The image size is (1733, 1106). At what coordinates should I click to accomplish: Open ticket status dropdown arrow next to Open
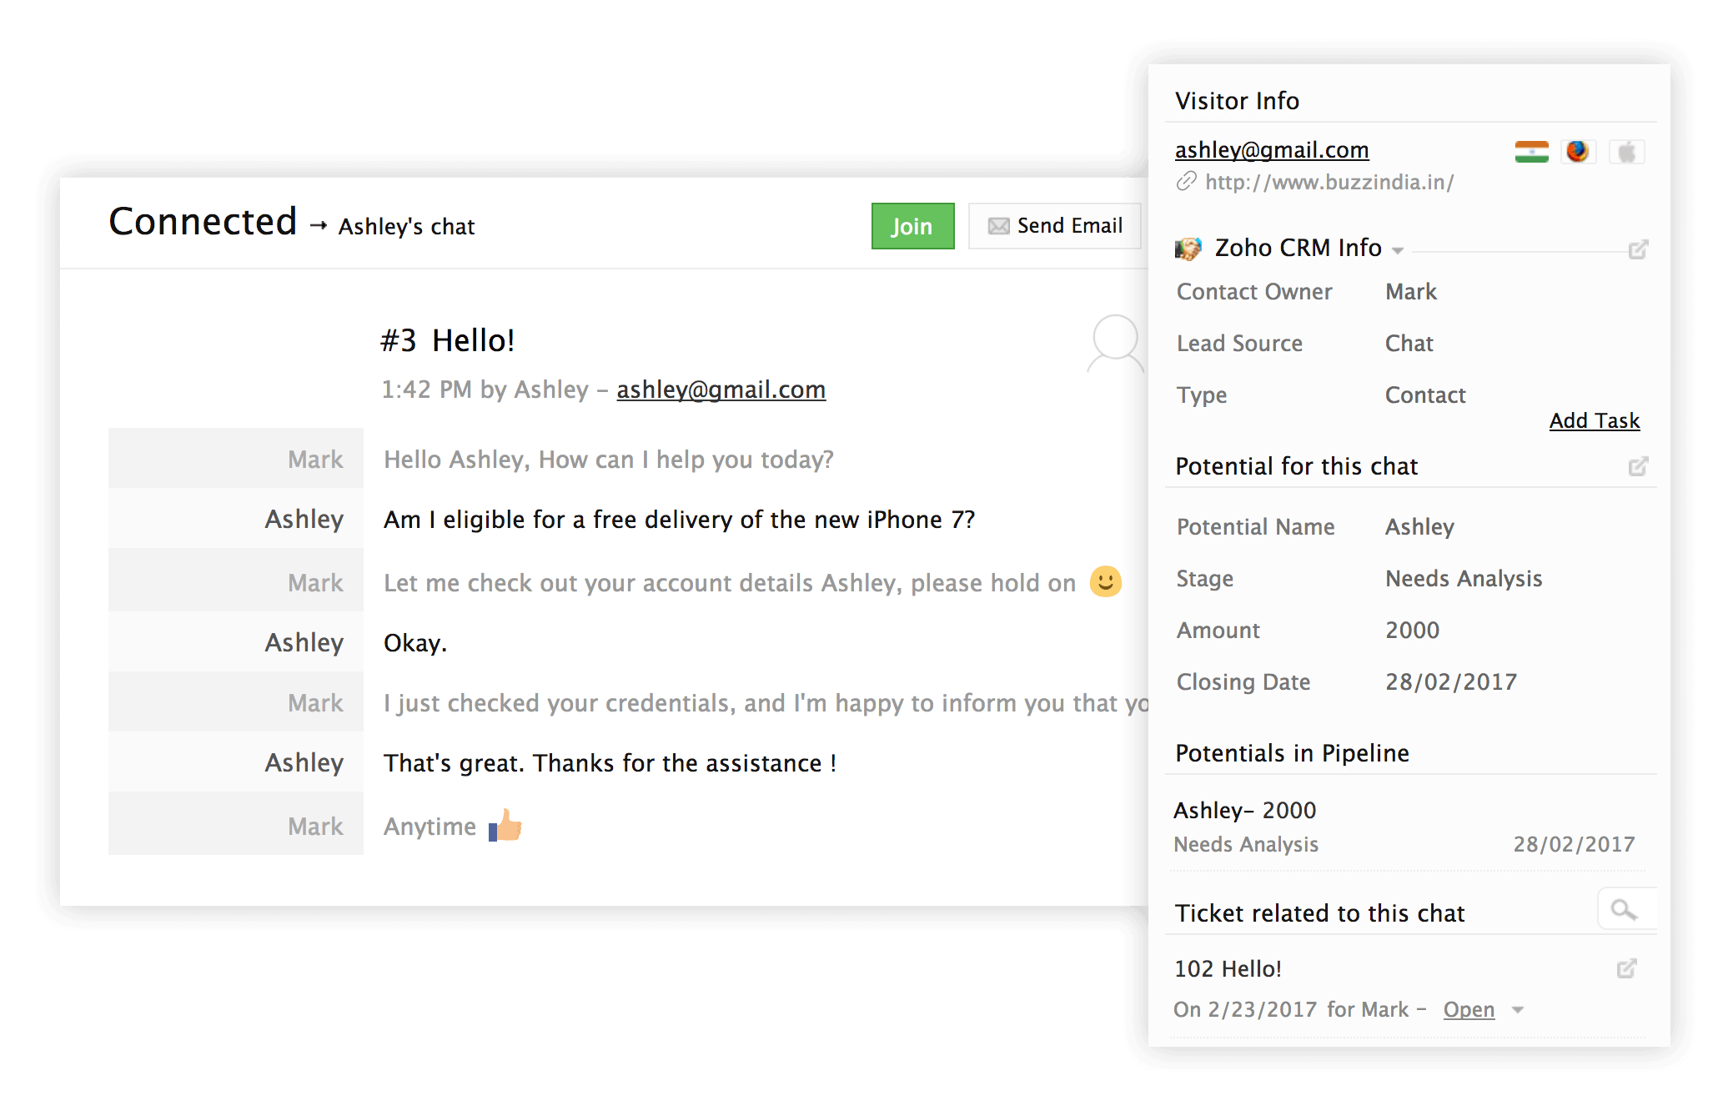coord(1518,1010)
